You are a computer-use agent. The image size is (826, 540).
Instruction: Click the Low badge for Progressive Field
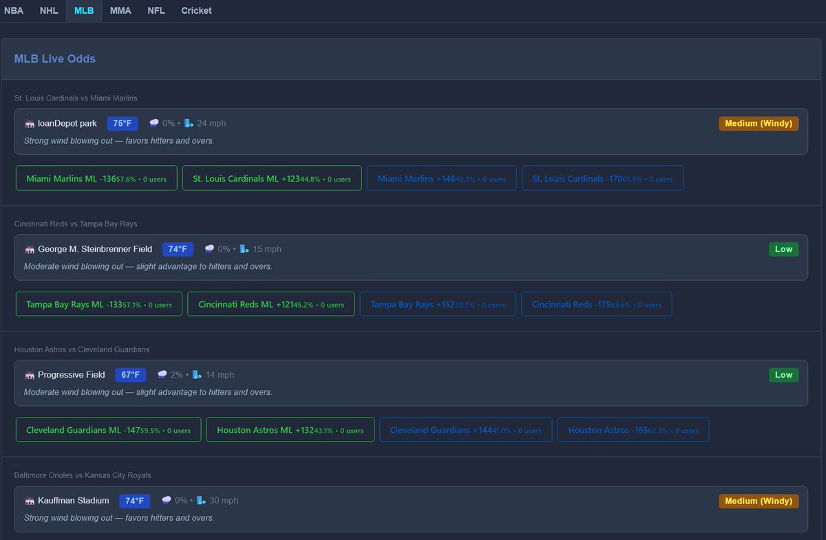coord(784,375)
